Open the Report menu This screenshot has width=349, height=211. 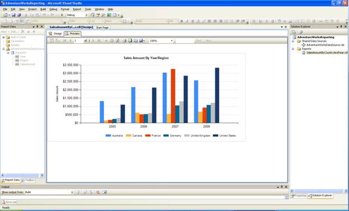[x=77, y=9]
